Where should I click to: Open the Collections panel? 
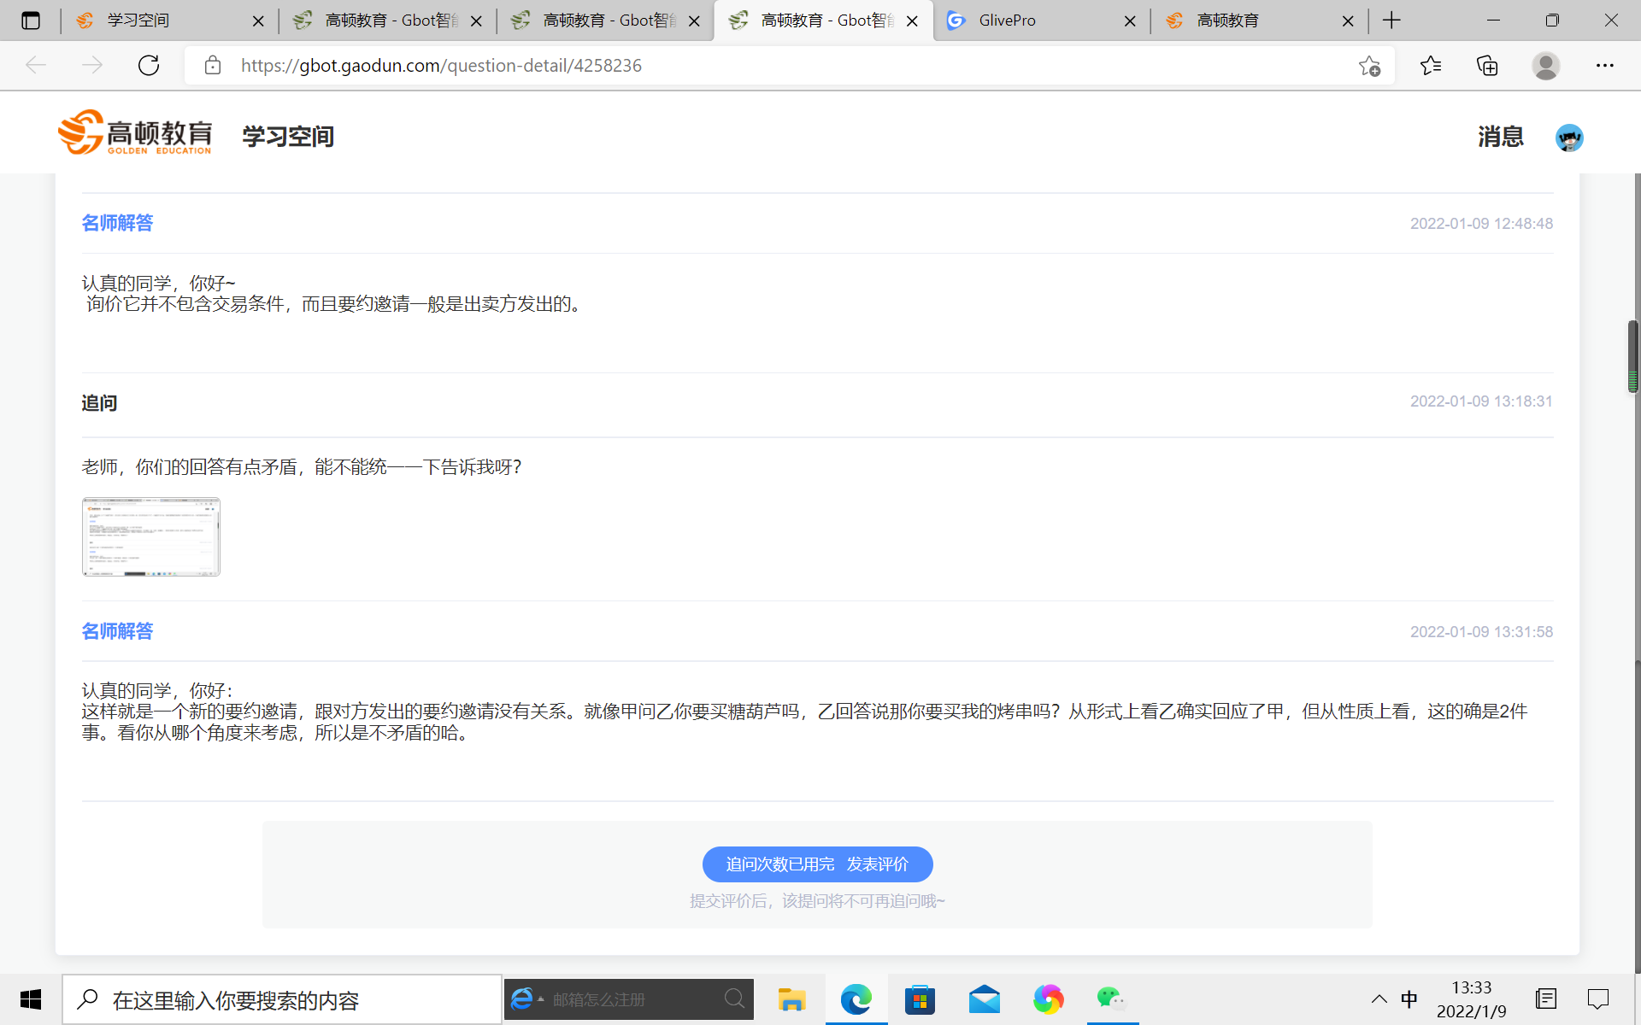tap(1487, 65)
